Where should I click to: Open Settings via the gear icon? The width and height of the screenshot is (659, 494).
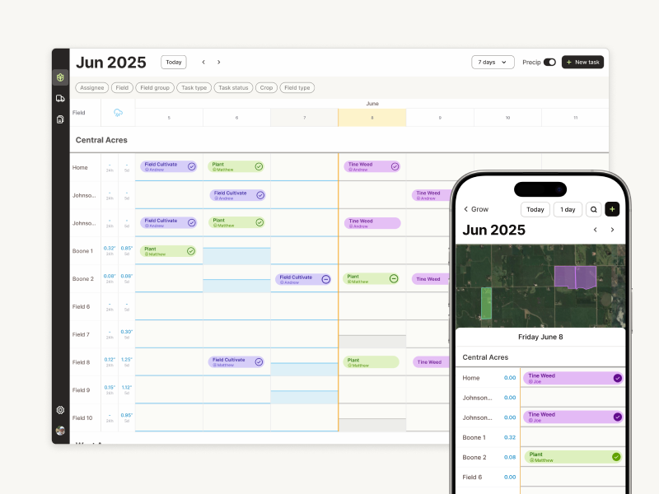[x=60, y=410]
